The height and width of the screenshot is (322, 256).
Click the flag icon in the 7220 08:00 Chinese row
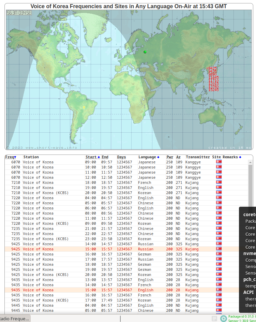pyautogui.click(x=219, y=213)
